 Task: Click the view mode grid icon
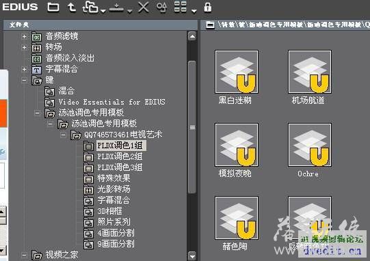pos(181,7)
